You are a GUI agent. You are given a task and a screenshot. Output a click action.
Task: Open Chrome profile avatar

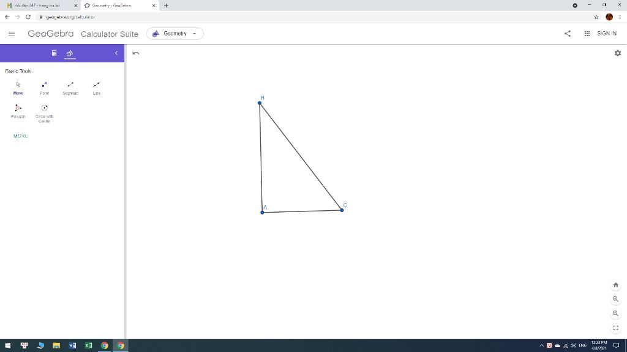(609, 17)
